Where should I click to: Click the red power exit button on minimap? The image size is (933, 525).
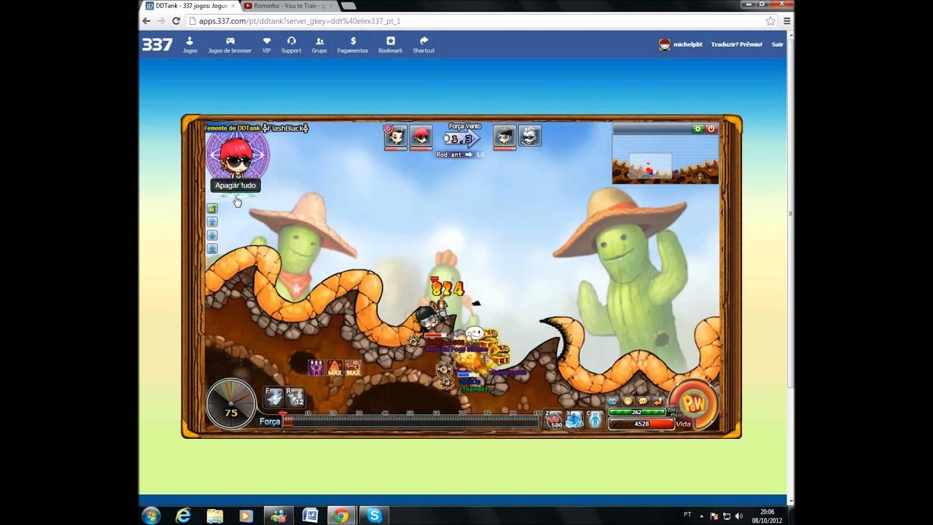coord(711,129)
